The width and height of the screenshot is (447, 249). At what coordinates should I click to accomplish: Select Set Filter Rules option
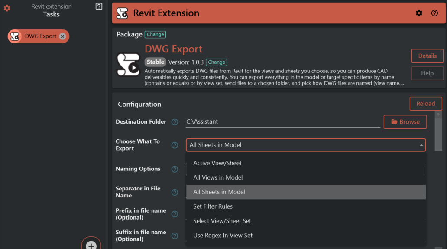[x=306, y=206]
